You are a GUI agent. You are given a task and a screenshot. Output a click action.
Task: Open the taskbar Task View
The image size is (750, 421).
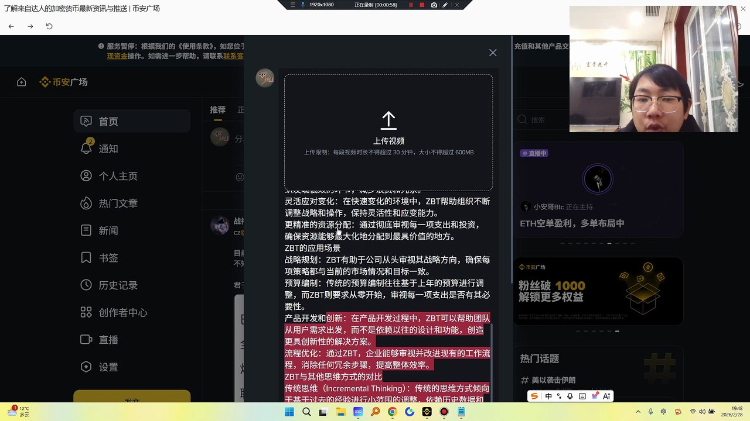click(323, 412)
